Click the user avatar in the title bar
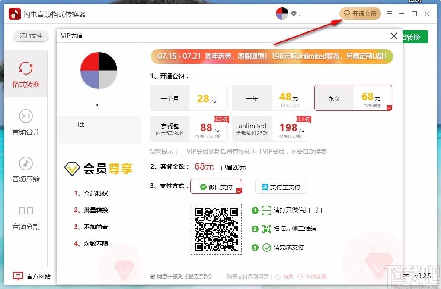The height and width of the screenshot is (289, 441). (x=282, y=13)
